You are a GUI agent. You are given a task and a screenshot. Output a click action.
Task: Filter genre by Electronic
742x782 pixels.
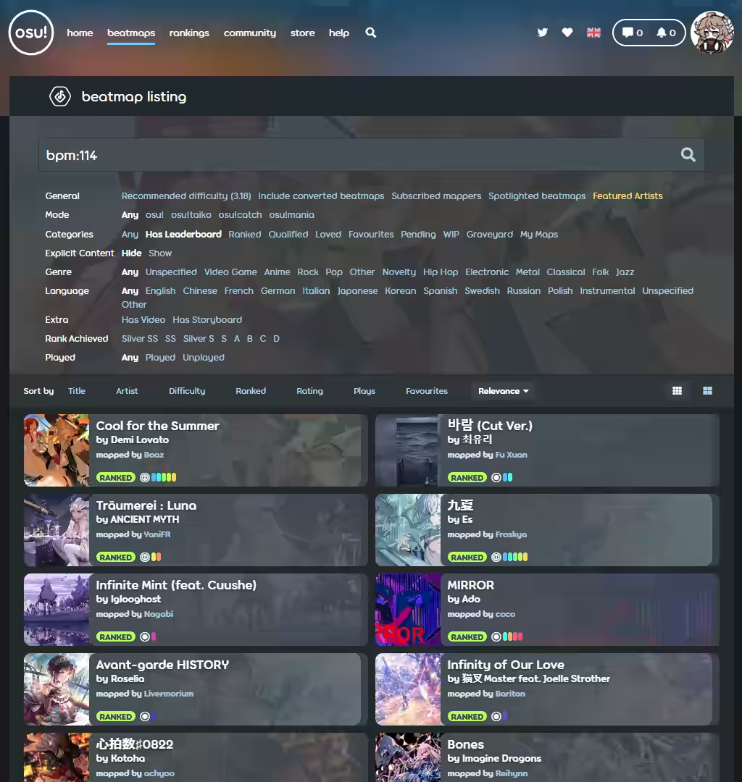(487, 272)
